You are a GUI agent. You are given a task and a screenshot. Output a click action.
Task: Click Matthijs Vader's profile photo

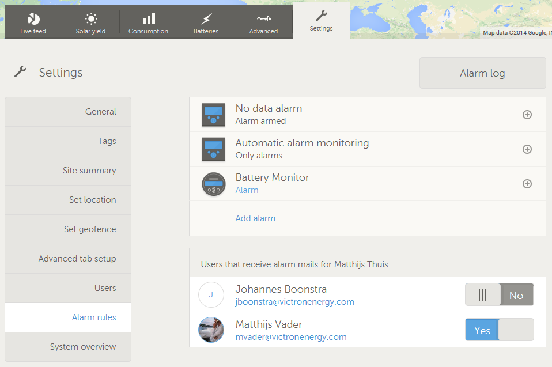click(x=211, y=330)
